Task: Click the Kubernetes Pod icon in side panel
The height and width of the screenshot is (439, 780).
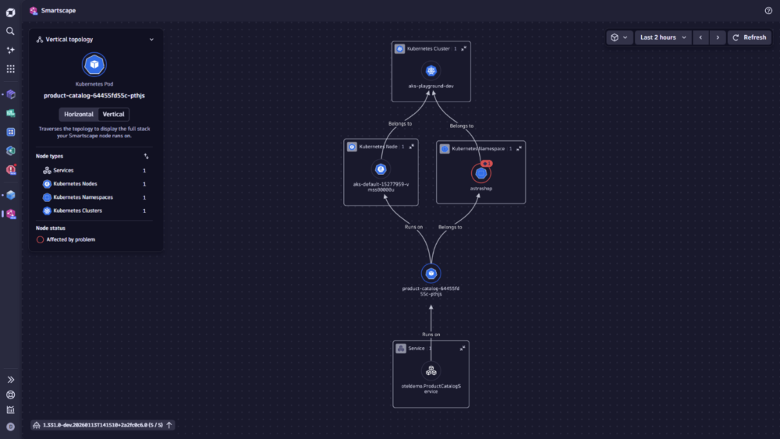Action: tap(94, 65)
